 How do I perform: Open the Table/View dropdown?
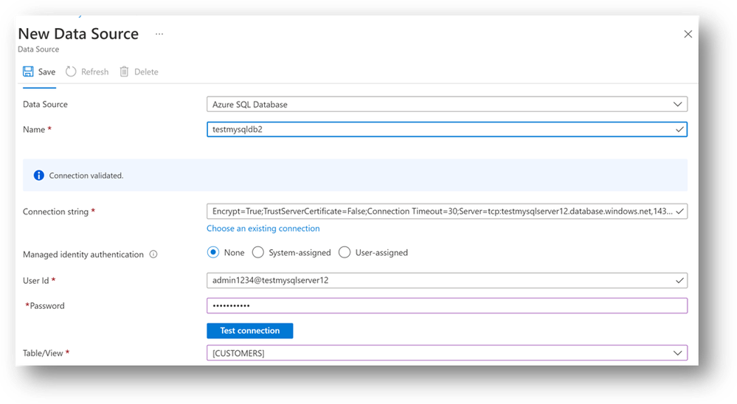point(677,353)
